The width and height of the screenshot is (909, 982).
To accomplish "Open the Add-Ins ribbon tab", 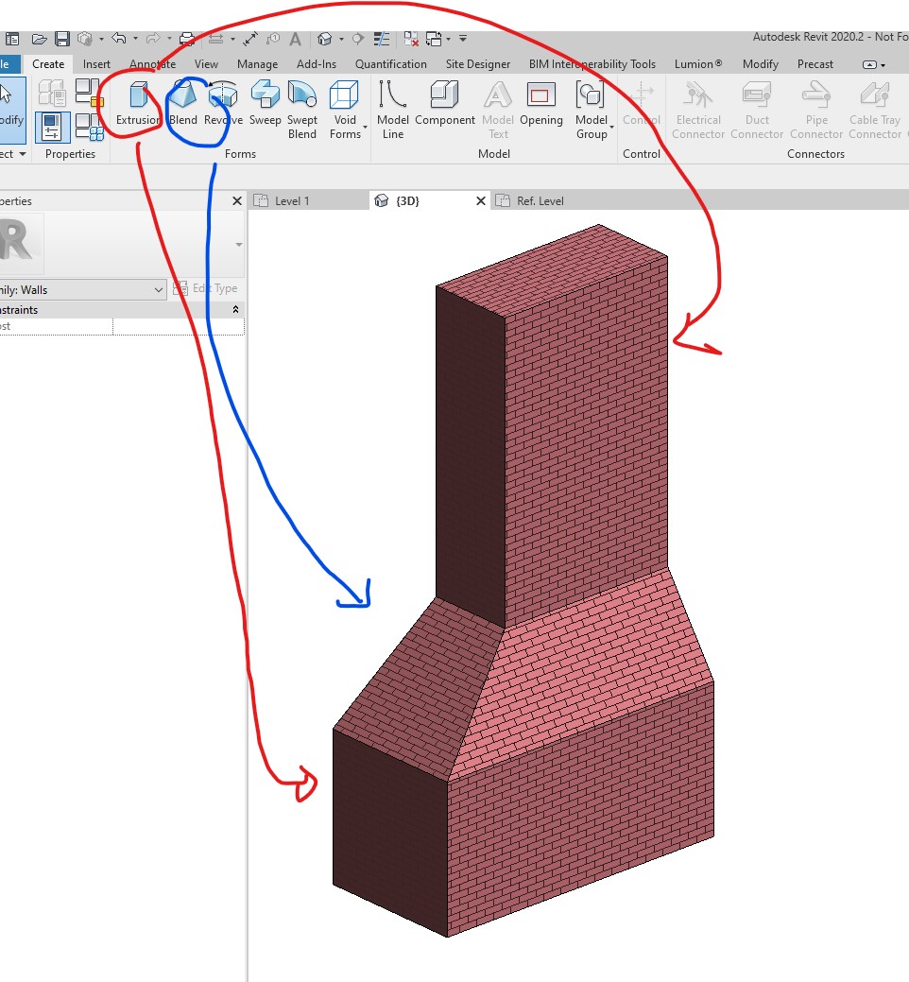I will (317, 64).
